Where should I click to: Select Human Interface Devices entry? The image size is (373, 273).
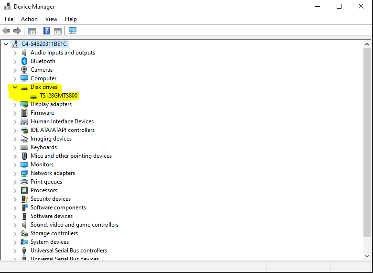(62, 121)
